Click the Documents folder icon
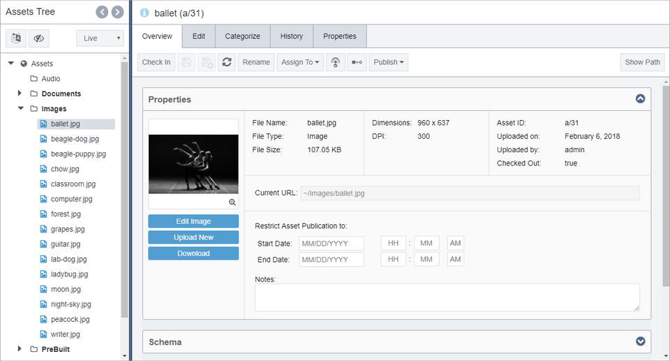 click(33, 94)
